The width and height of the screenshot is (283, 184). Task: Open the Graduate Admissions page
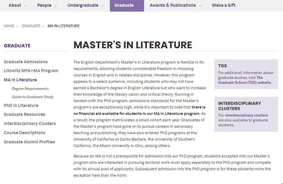pyautogui.click(x=25, y=62)
